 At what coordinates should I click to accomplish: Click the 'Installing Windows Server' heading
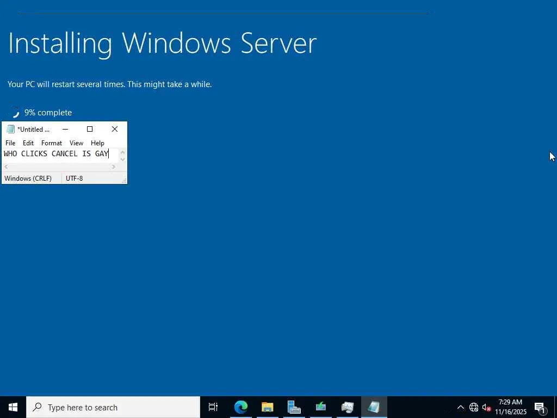click(162, 44)
